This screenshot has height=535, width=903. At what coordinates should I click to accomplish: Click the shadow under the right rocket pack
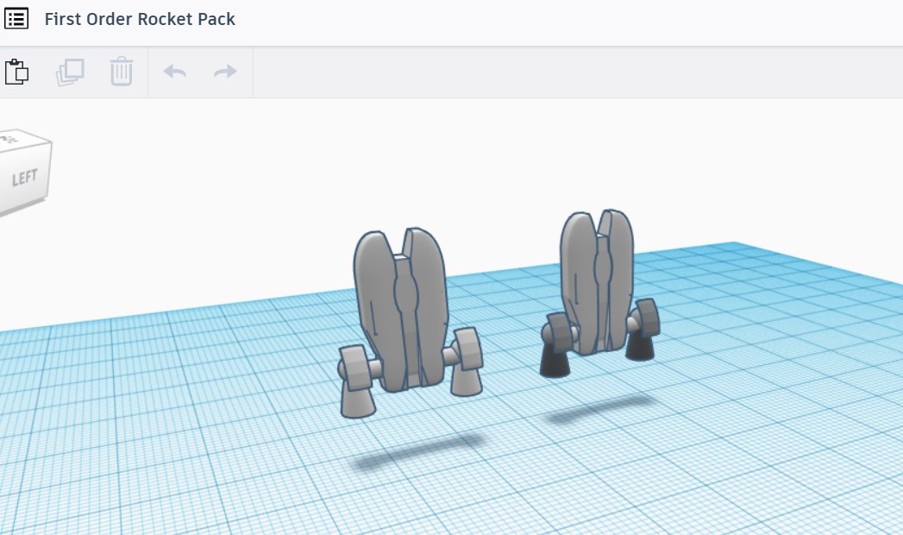tap(599, 409)
